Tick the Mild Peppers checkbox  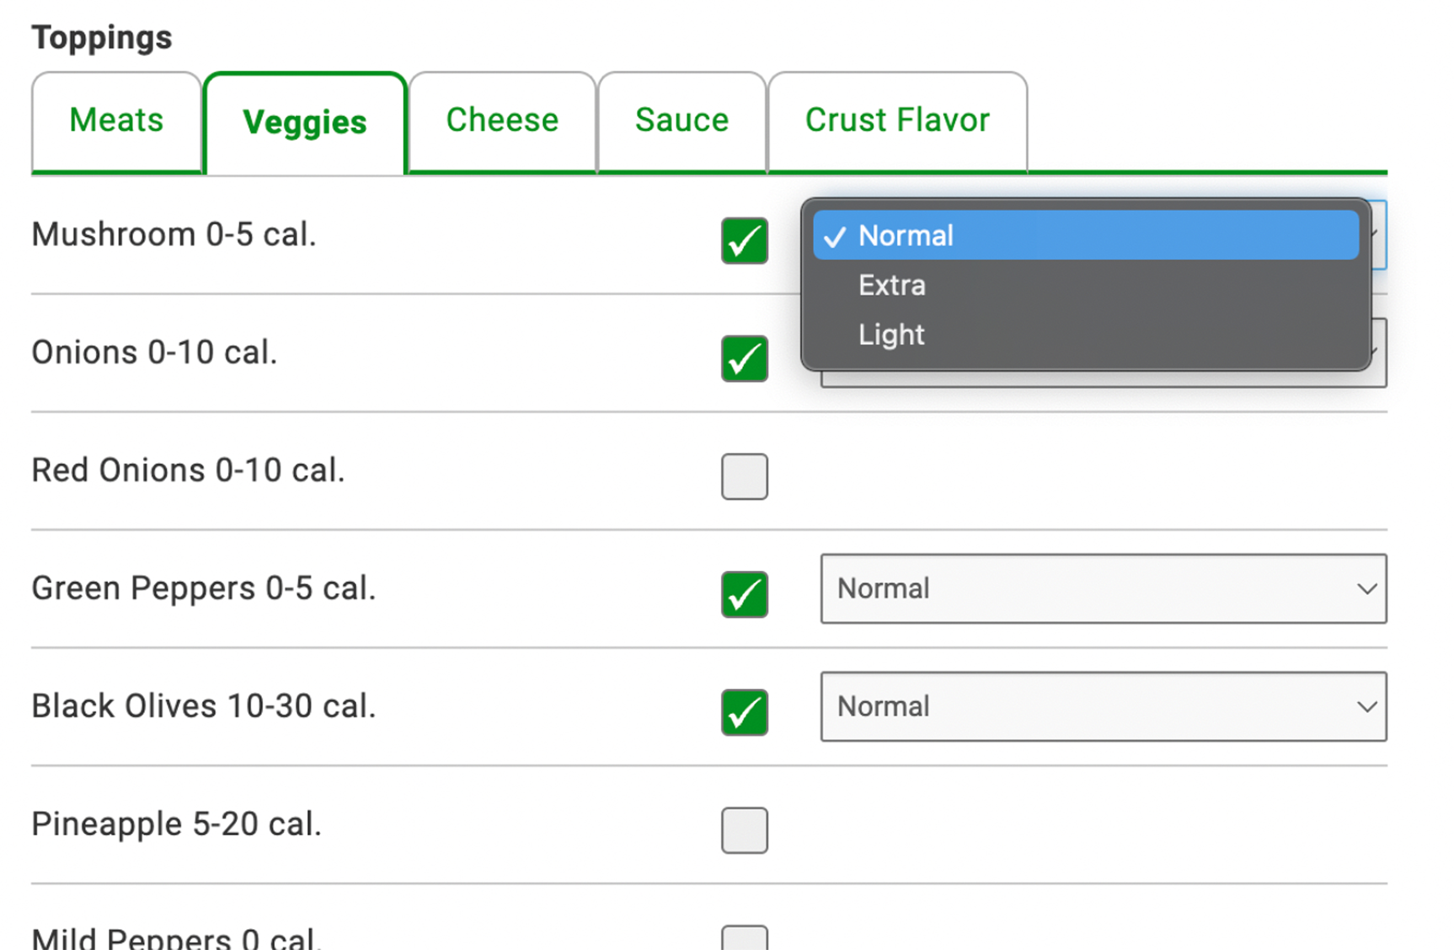pos(744,939)
